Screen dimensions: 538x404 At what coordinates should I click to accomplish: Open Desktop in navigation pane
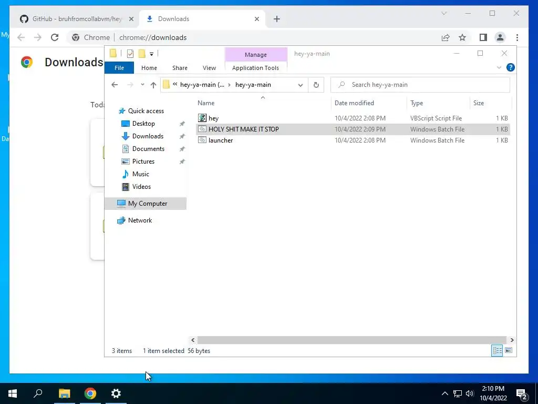pos(143,124)
